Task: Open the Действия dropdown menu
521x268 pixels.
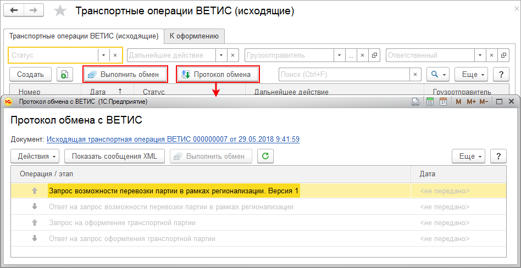Action: tap(35, 156)
